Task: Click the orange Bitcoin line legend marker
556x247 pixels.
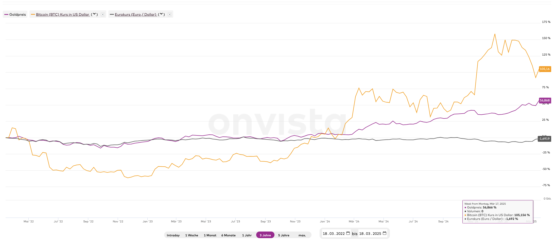Action: tap(33, 14)
